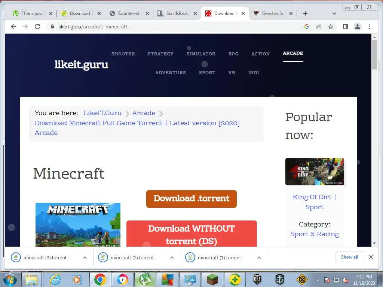Expand options for minecraft (3).torrent
Screen dimensions: 383x287
click(85, 257)
